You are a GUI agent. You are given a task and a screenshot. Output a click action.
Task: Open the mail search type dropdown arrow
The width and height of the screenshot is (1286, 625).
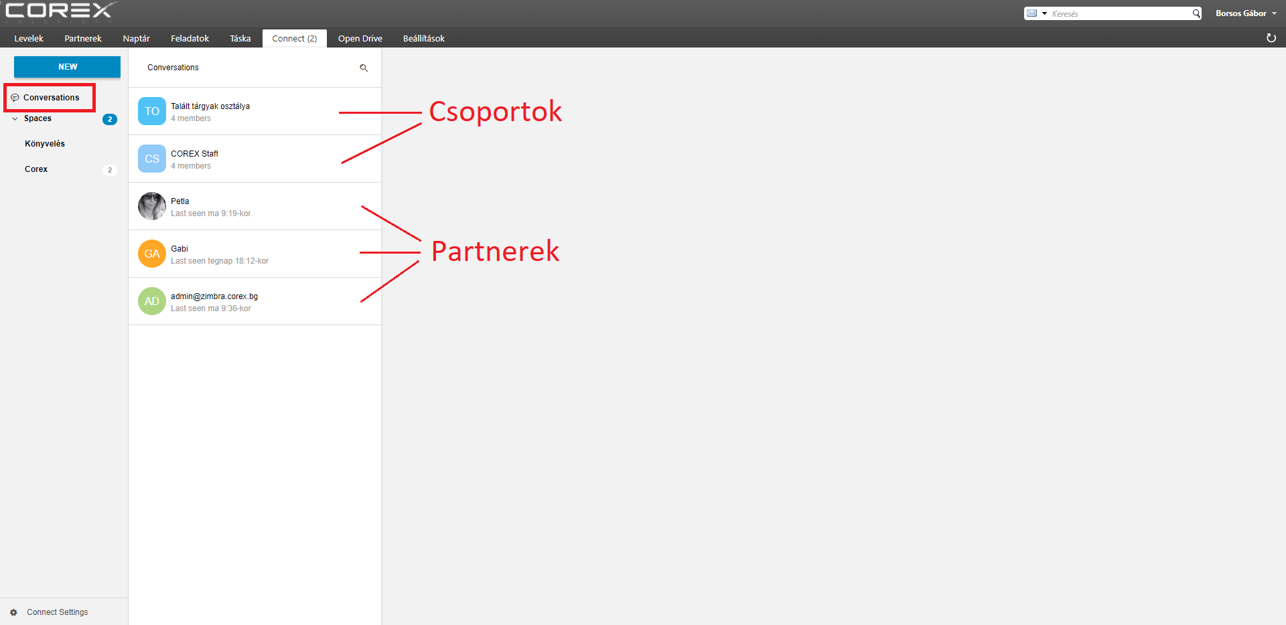1044,13
